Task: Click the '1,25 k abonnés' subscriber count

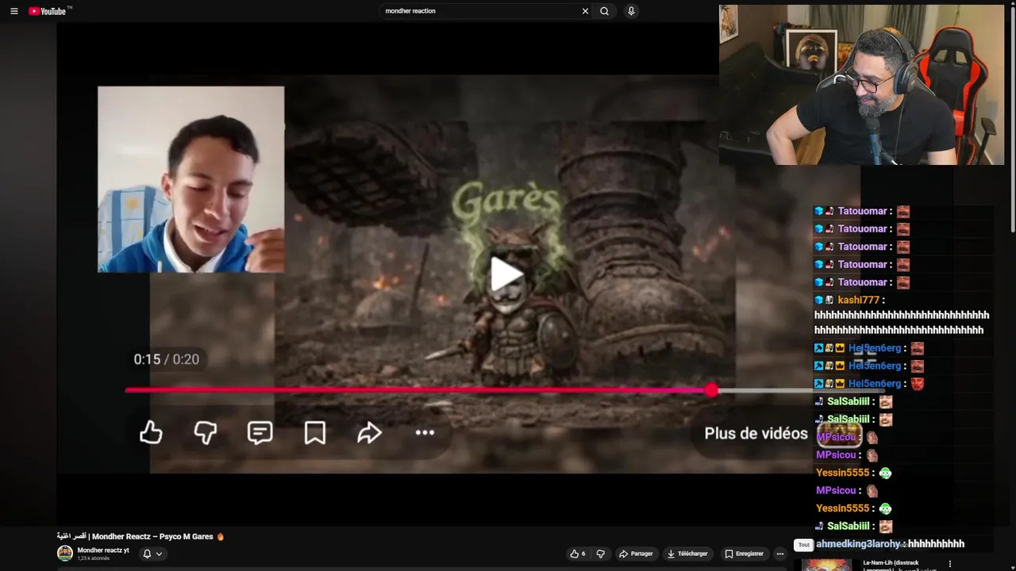Action: click(93, 558)
